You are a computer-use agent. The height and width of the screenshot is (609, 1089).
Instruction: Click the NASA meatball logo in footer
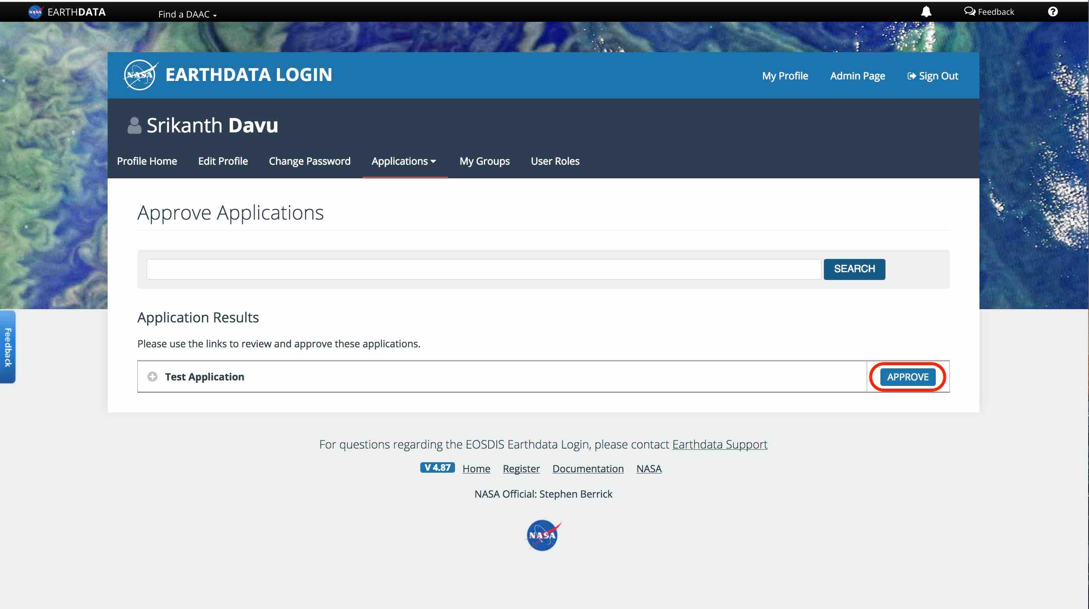[x=543, y=535]
